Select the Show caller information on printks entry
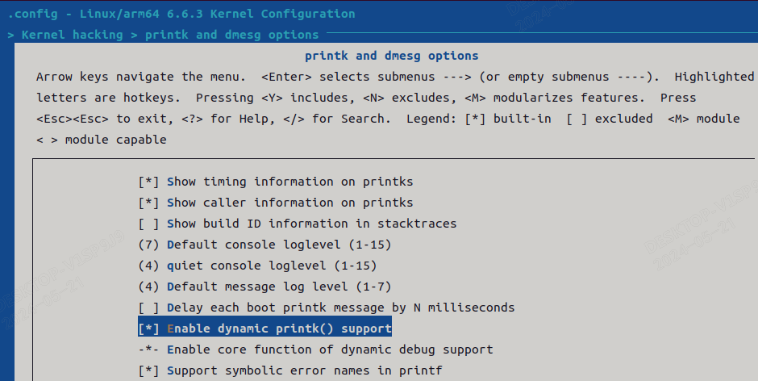758x381 pixels. click(x=289, y=203)
